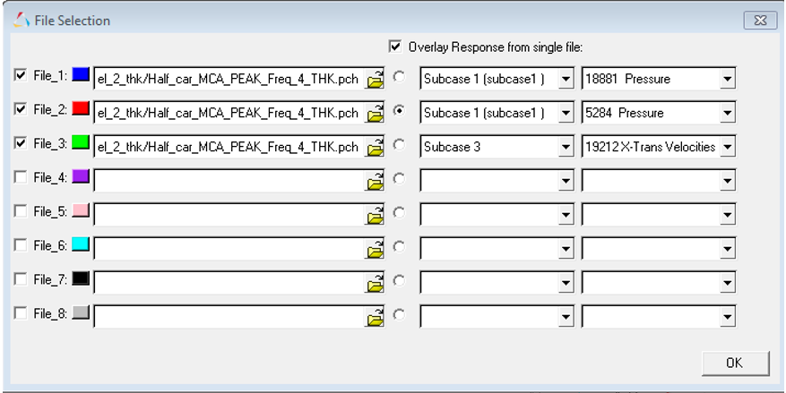Image resolution: width=786 pixels, height=393 pixels.
Task: Expand the File_1 Subcase 1 dropdown
Action: point(566,80)
